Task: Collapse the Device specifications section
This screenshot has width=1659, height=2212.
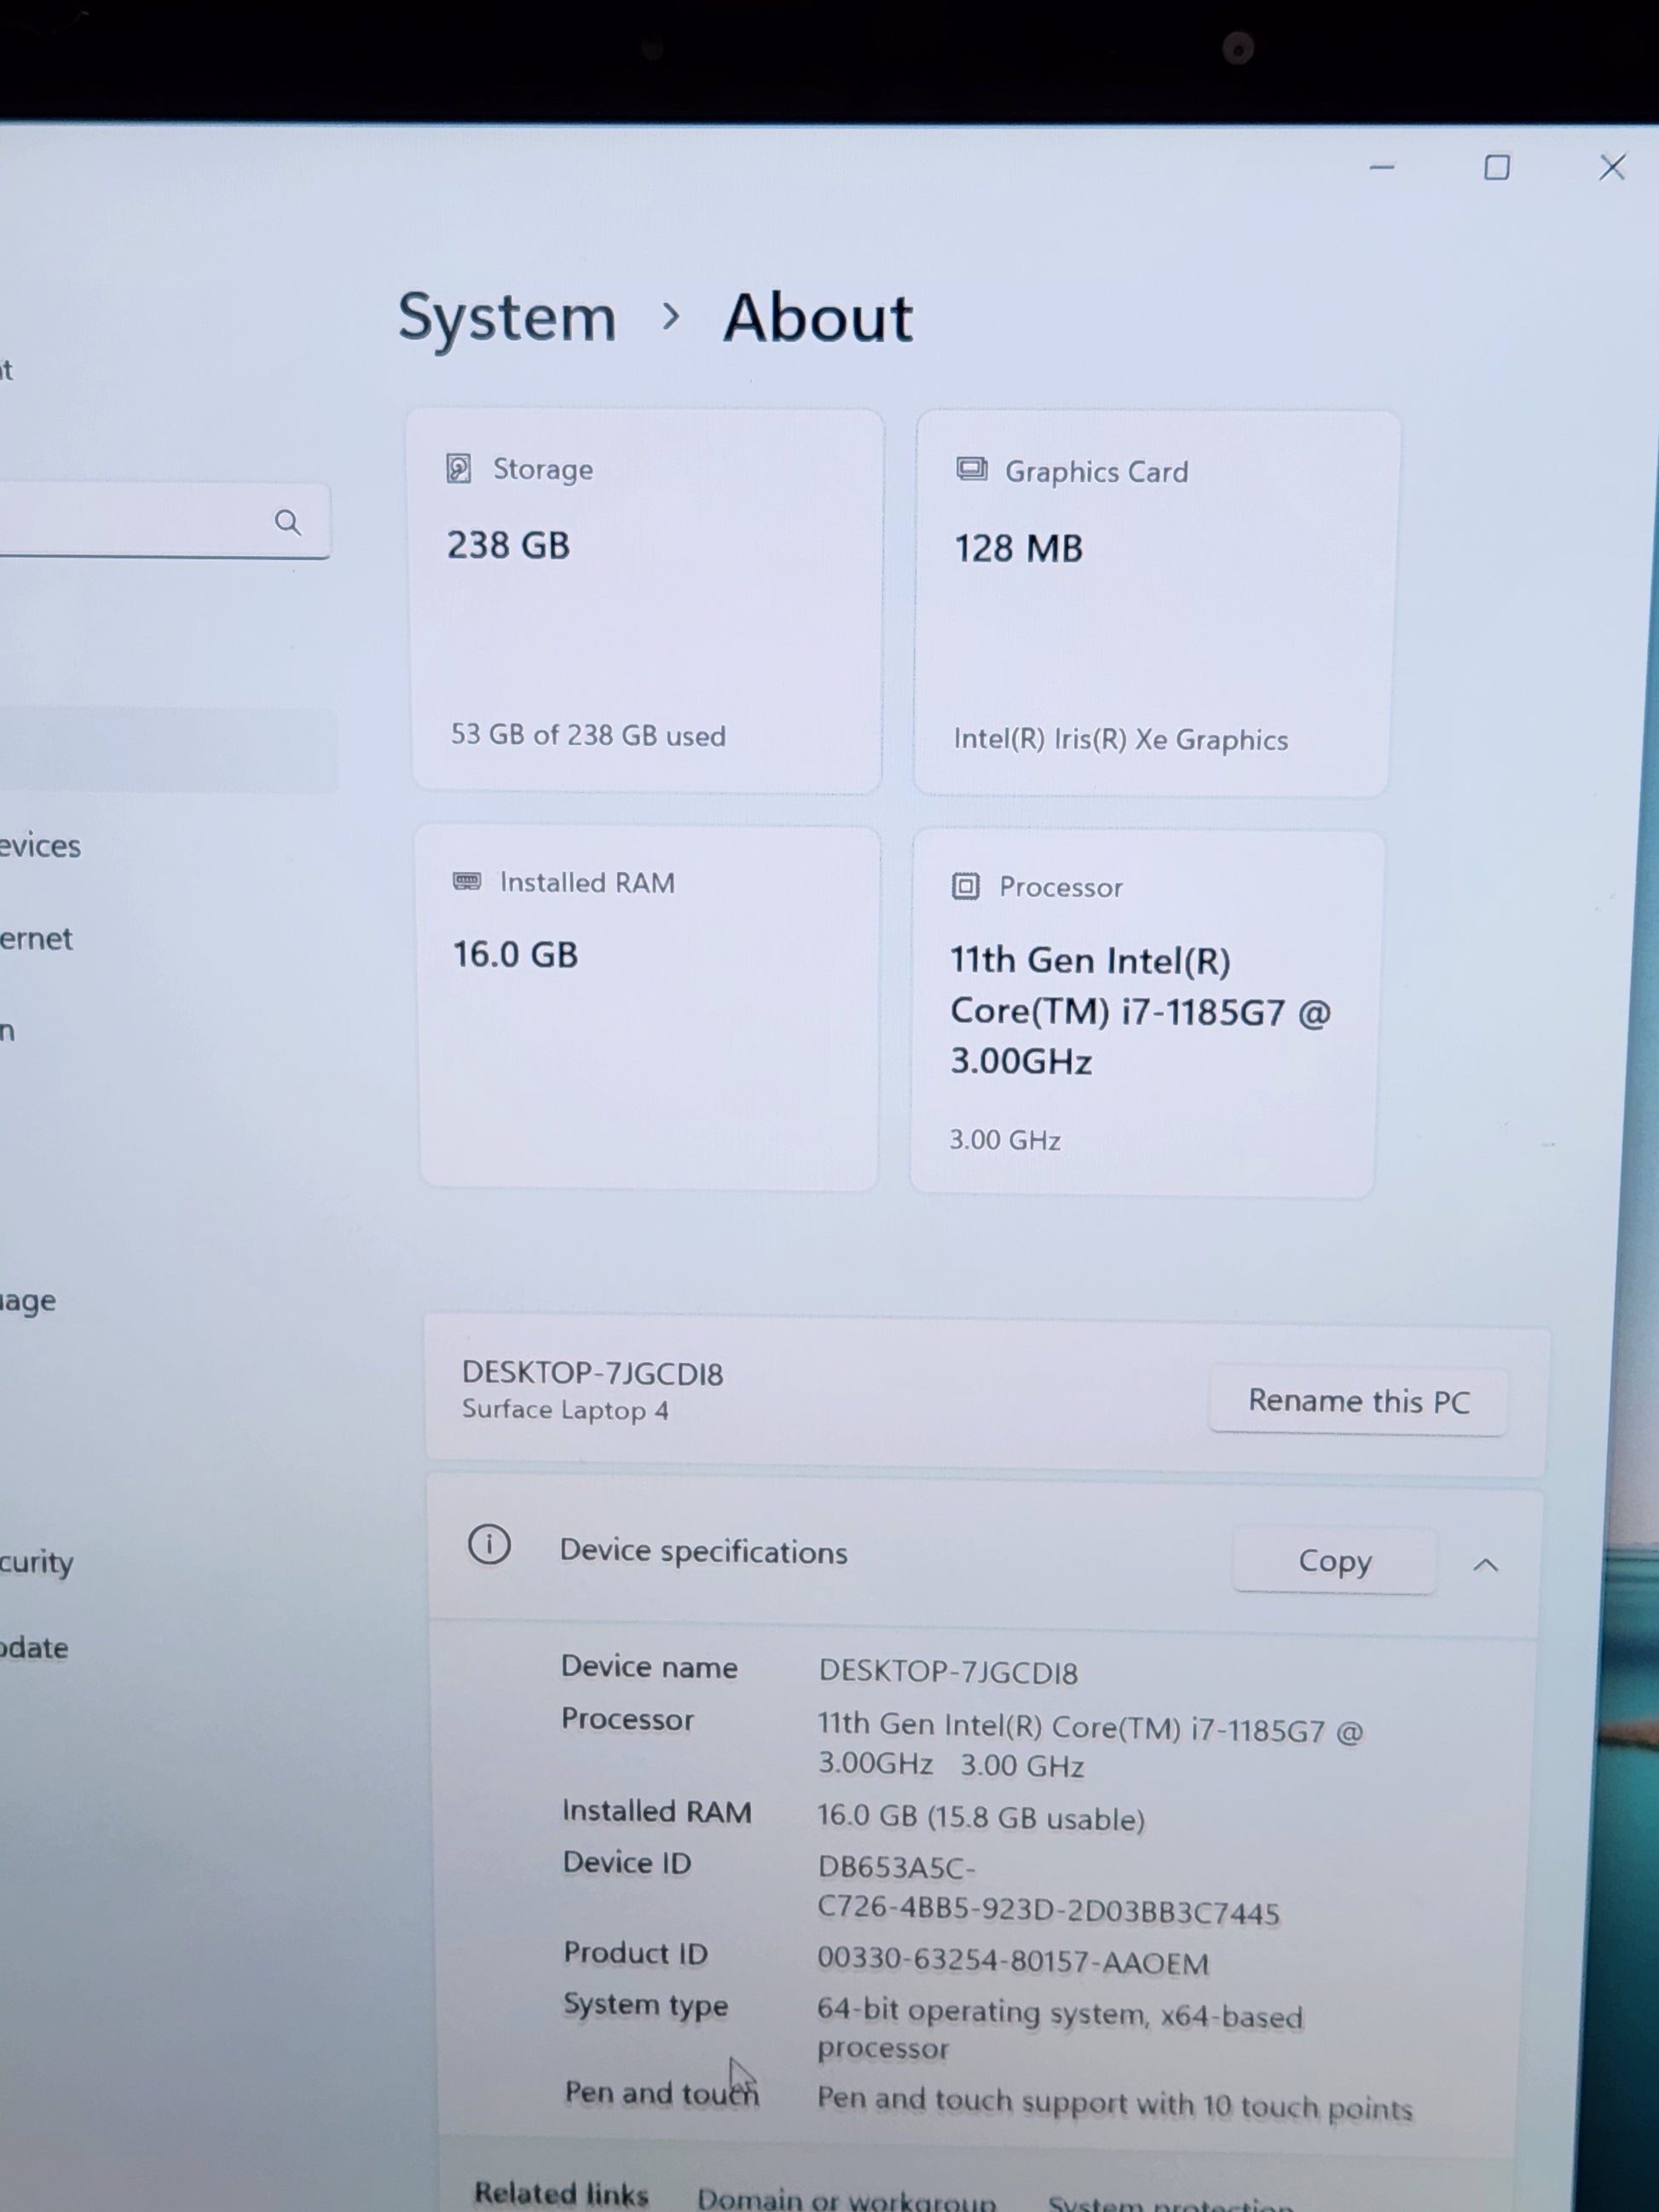Action: (1485, 1565)
